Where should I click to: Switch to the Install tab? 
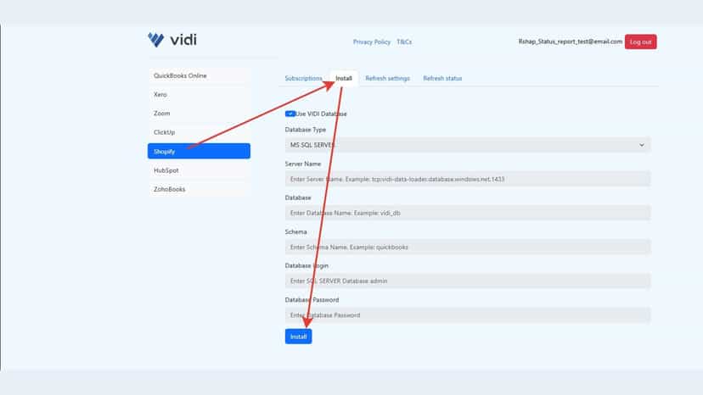[x=344, y=78]
